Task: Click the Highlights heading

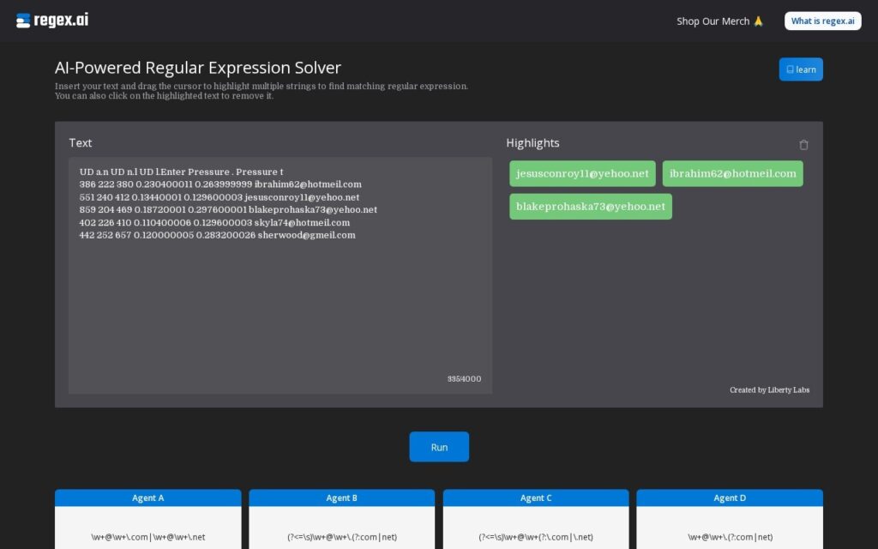Action: [532, 143]
